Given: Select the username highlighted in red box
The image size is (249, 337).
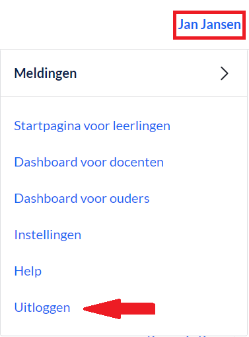Looking at the screenshot, I should [209, 24].
